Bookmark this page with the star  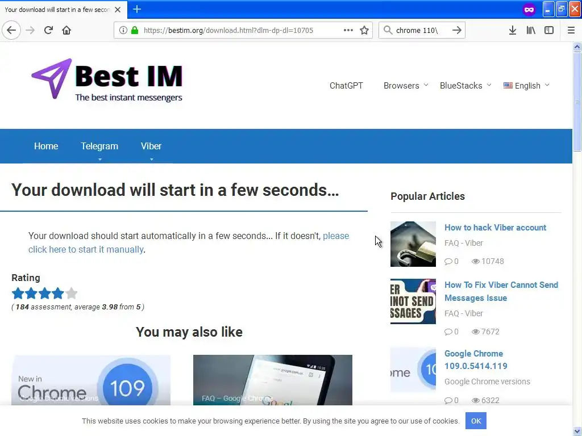click(364, 30)
